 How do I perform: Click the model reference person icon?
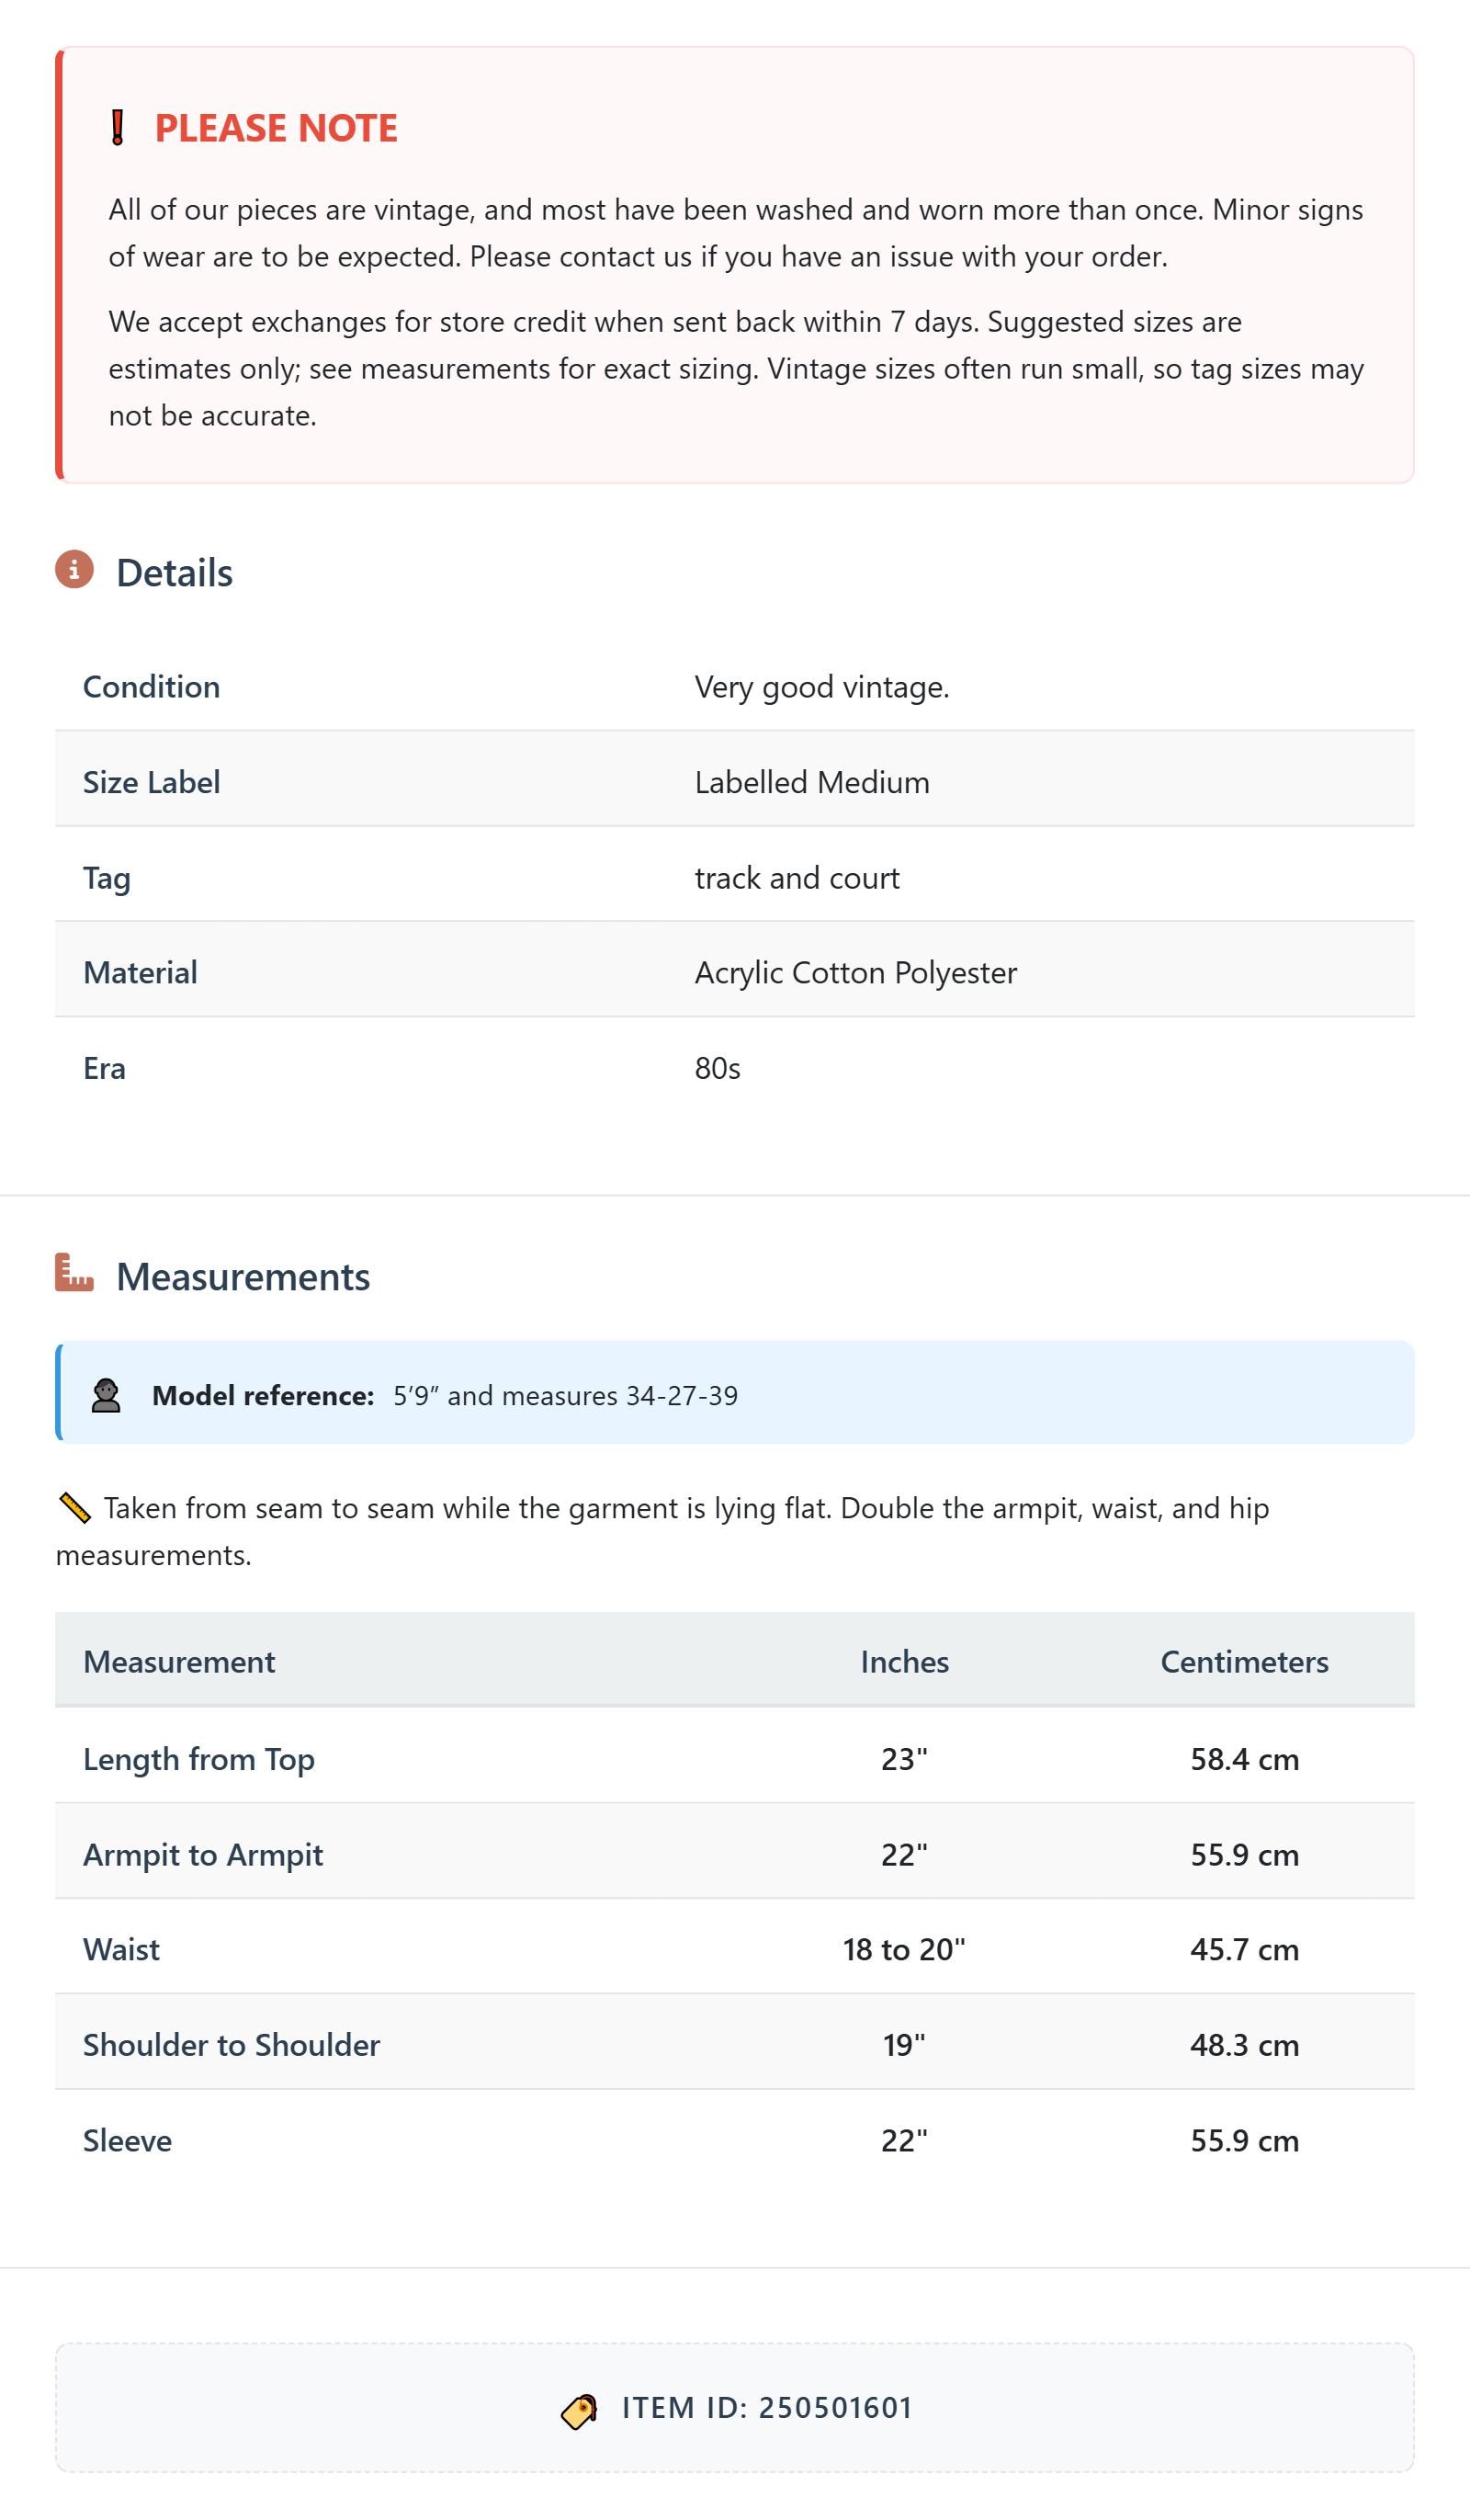point(106,1395)
